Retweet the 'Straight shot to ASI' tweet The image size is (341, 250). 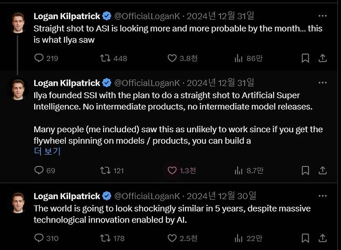pyautogui.click(x=105, y=58)
